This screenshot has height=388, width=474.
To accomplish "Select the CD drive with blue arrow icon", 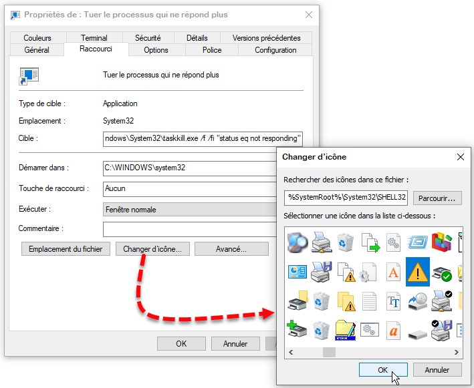I will tap(417, 301).
